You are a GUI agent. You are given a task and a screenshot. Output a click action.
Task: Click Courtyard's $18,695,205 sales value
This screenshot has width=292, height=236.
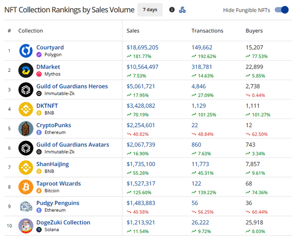tap(143, 48)
